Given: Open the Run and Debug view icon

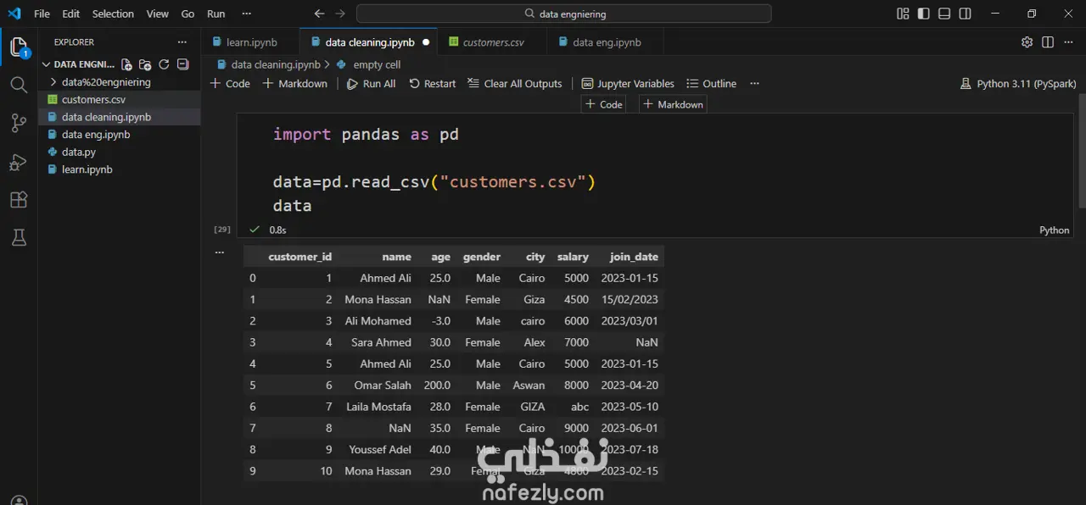Looking at the screenshot, I should tap(19, 162).
